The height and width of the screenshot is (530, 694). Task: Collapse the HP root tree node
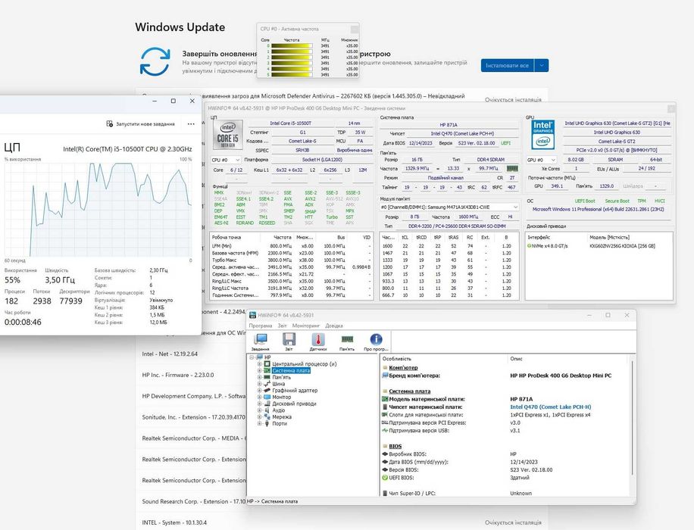click(252, 357)
